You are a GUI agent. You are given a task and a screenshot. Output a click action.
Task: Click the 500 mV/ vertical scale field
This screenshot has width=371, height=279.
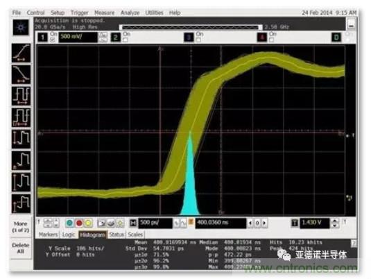[x=78, y=37]
